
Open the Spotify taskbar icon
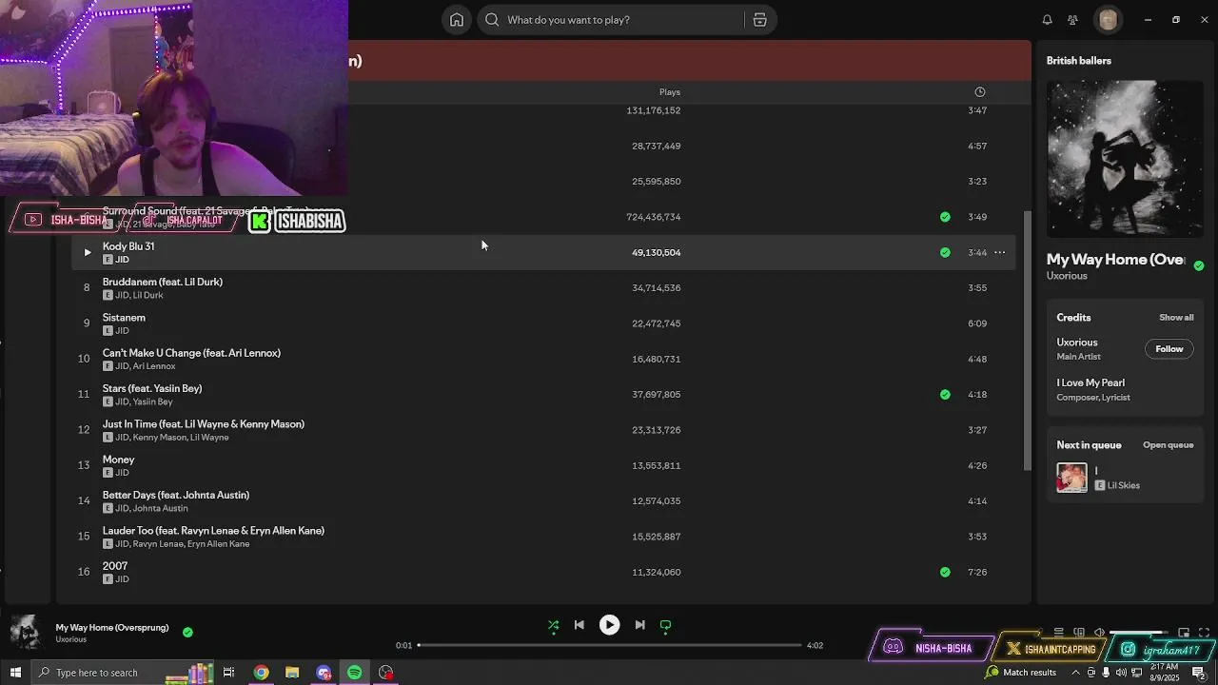[354, 673]
